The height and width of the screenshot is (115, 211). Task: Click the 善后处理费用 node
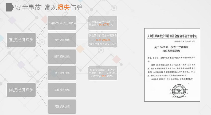click(x=62, y=40)
